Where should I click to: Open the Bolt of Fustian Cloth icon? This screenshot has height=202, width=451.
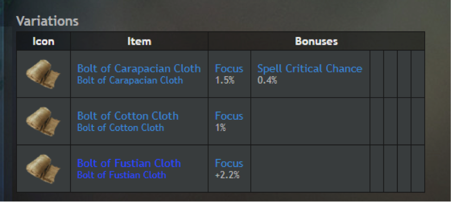[43, 169]
